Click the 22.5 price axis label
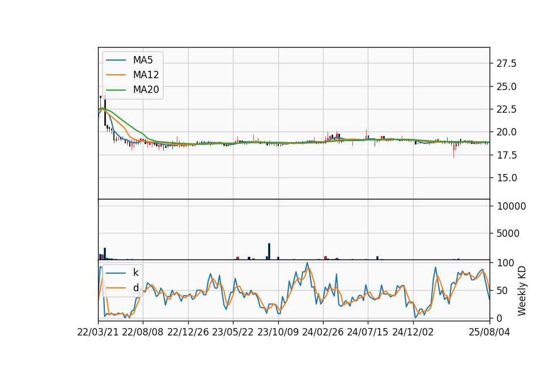 coord(507,109)
